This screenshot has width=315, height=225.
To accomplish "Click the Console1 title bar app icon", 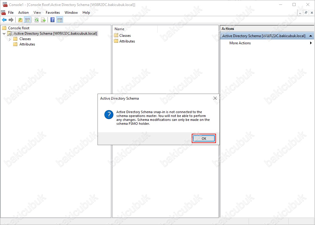I will point(5,4).
